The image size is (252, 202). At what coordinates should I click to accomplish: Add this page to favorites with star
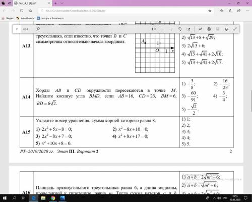(210, 11)
